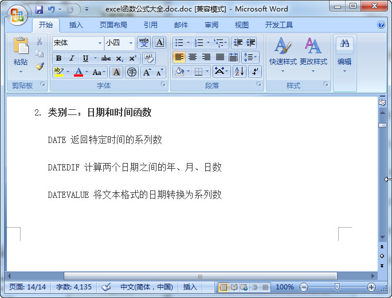
Task: Click page count 页面: 14/14
Action: pyautogui.click(x=28, y=287)
